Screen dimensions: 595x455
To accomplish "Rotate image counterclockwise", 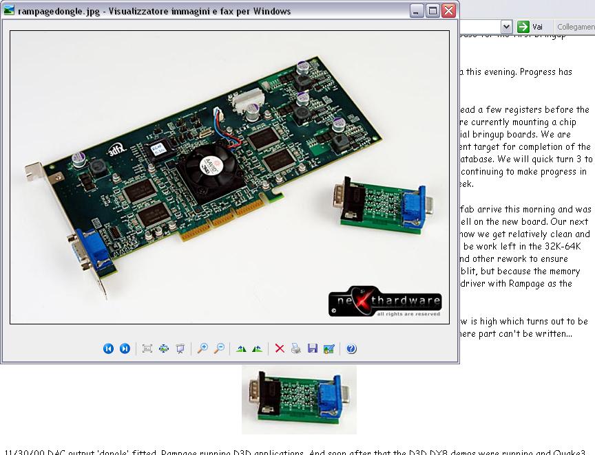I will [x=257, y=349].
